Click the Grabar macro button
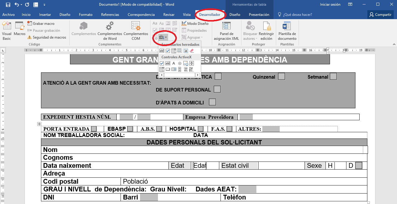The image size is (397, 204). coord(41,23)
